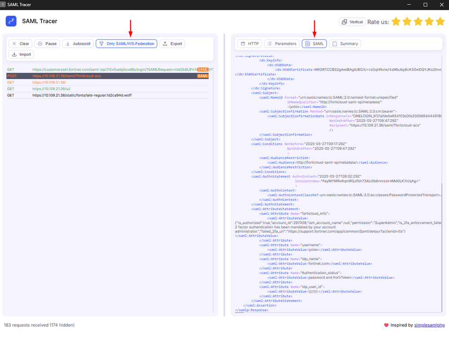
Task: Click SAML badge on POST row
Action: [202, 76]
